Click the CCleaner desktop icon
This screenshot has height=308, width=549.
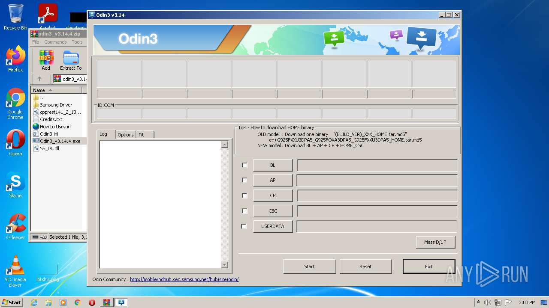(x=15, y=226)
